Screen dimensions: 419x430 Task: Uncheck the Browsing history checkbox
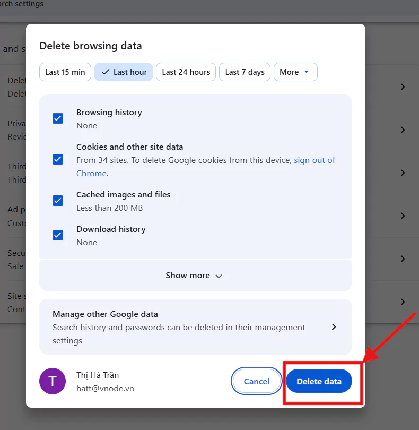pos(58,118)
